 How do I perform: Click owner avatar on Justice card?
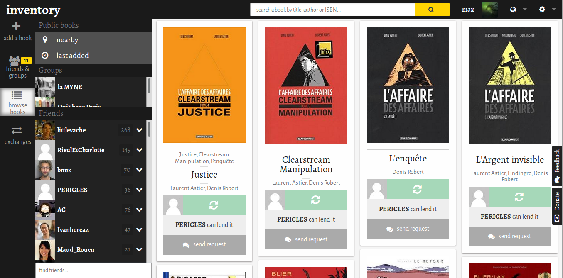[173, 205]
